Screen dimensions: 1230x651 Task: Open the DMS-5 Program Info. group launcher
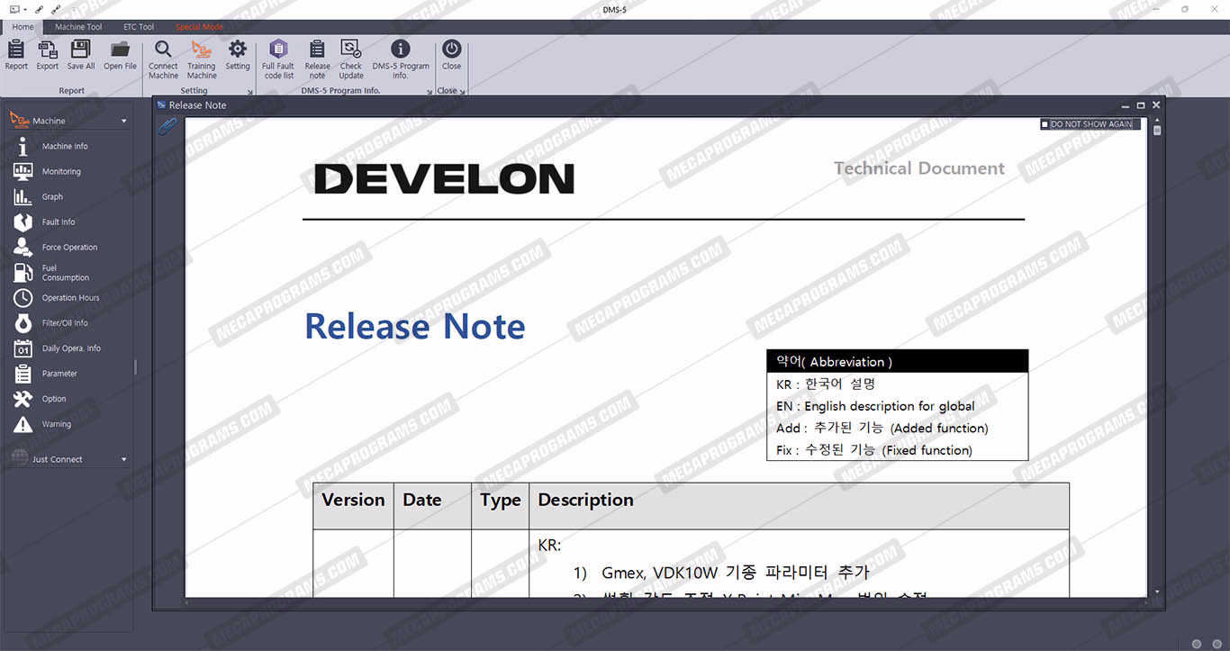[430, 91]
